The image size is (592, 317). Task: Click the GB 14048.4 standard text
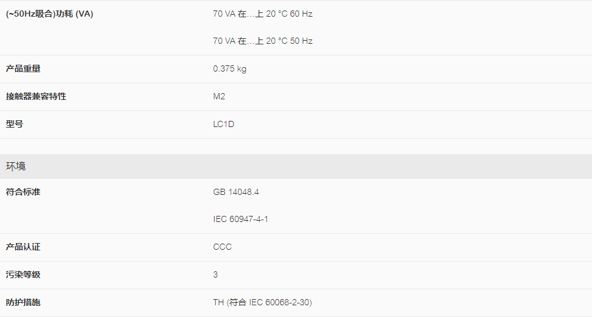[236, 192]
